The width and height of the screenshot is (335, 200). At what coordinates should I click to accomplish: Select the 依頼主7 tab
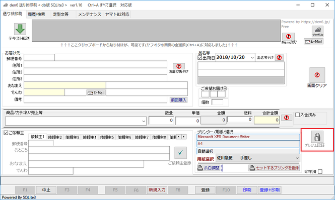142,137
